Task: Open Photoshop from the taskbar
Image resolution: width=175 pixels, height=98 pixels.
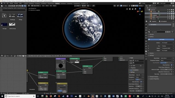Action: [72, 96]
